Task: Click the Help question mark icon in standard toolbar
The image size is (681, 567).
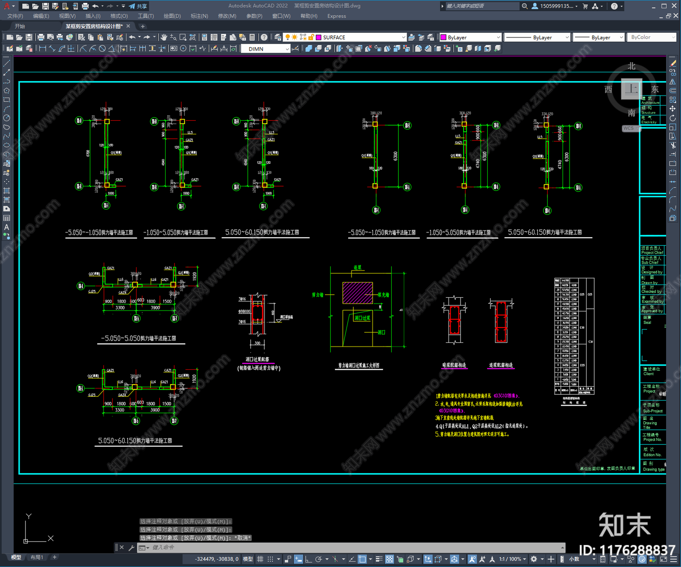Action: tap(264, 37)
